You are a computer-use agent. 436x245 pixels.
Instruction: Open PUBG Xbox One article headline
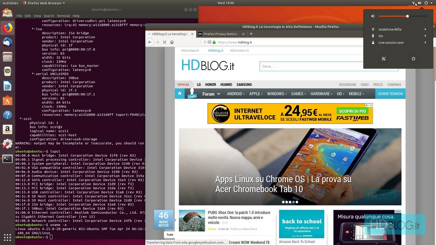tap(239, 218)
